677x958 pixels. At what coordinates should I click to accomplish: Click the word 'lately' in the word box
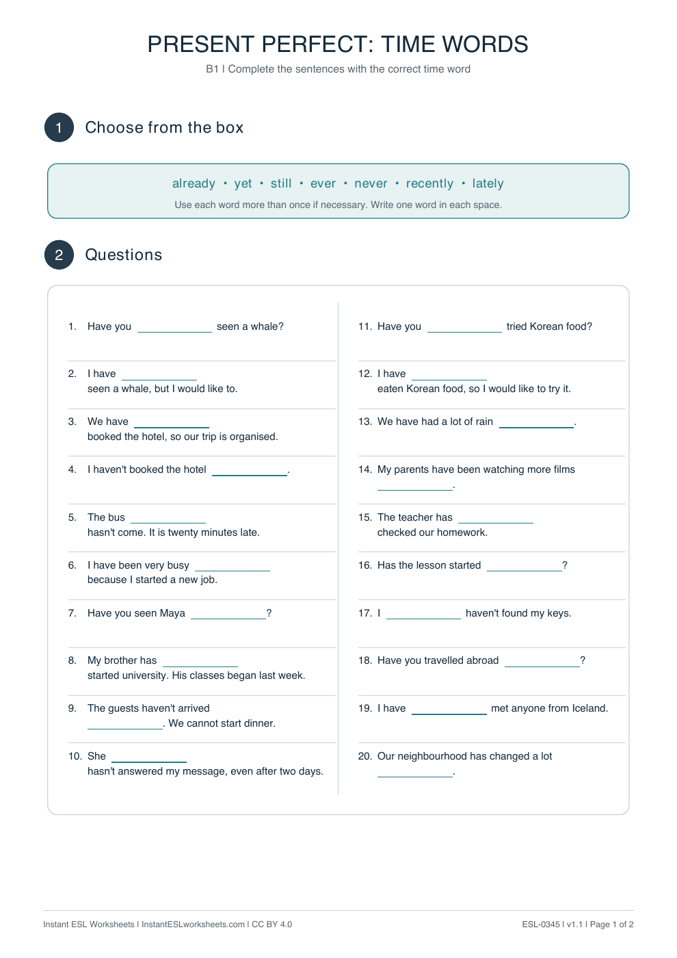488,183
